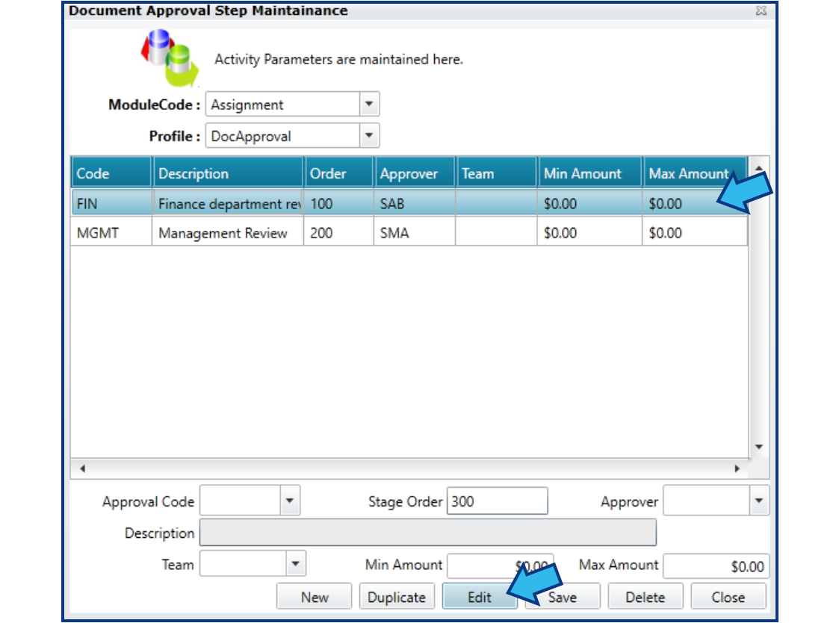
Task: Click the horizontal scrollbar left arrow
Action: (x=82, y=468)
